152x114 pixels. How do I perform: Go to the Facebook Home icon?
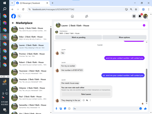[x=72, y=16]
